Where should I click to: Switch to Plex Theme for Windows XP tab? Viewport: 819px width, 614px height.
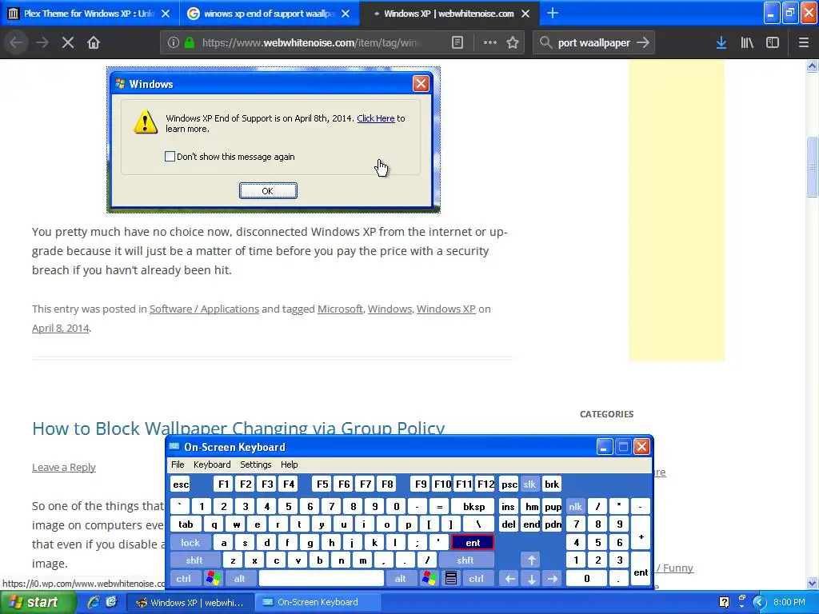tap(90, 14)
